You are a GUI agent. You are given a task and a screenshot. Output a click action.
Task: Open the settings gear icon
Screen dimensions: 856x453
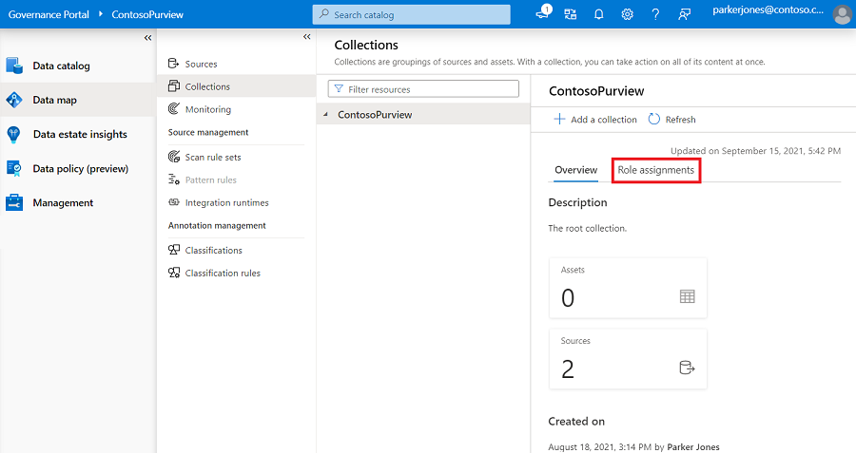(x=628, y=15)
